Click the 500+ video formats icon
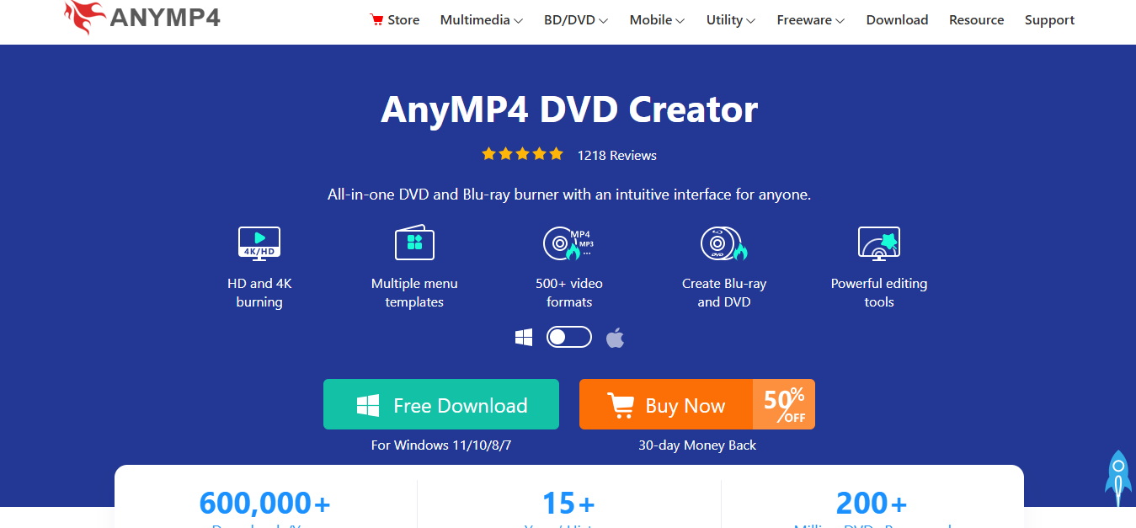The height and width of the screenshot is (528, 1136). (x=568, y=243)
